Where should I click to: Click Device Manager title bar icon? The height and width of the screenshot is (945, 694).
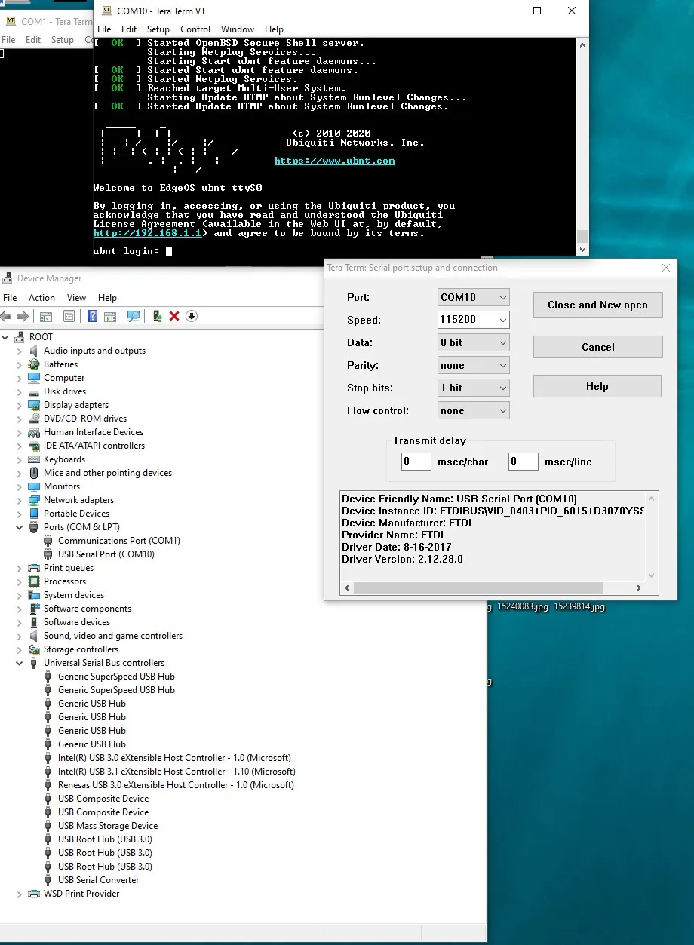point(8,278)
